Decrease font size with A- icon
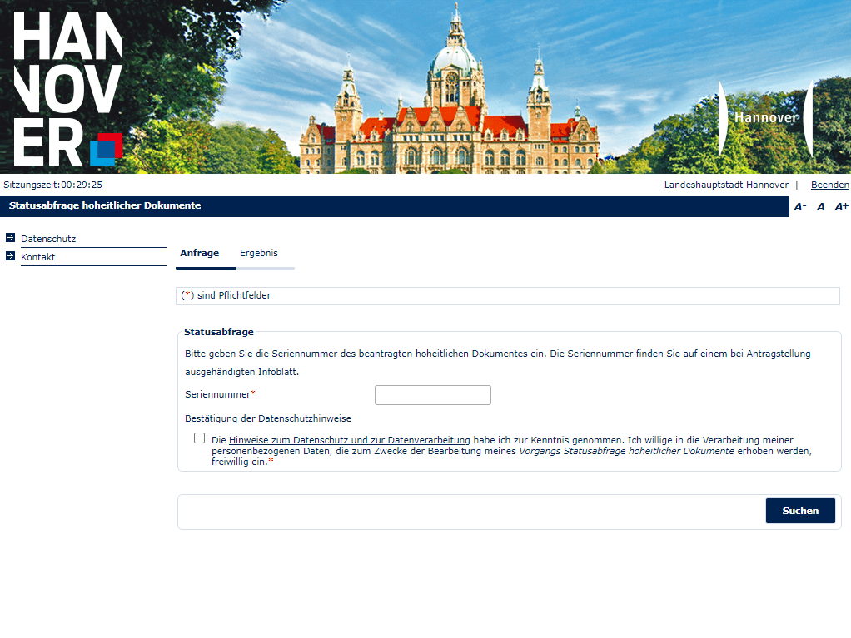 [799, 207]
